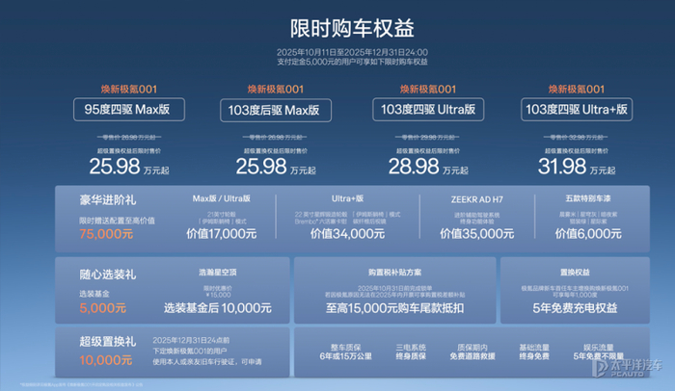
Task: Click the 价值17,000元 value
Action: (221, 234)
